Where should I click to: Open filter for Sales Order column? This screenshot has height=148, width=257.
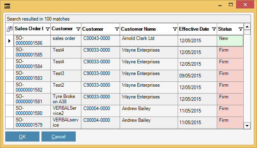[x=48, y=29]
